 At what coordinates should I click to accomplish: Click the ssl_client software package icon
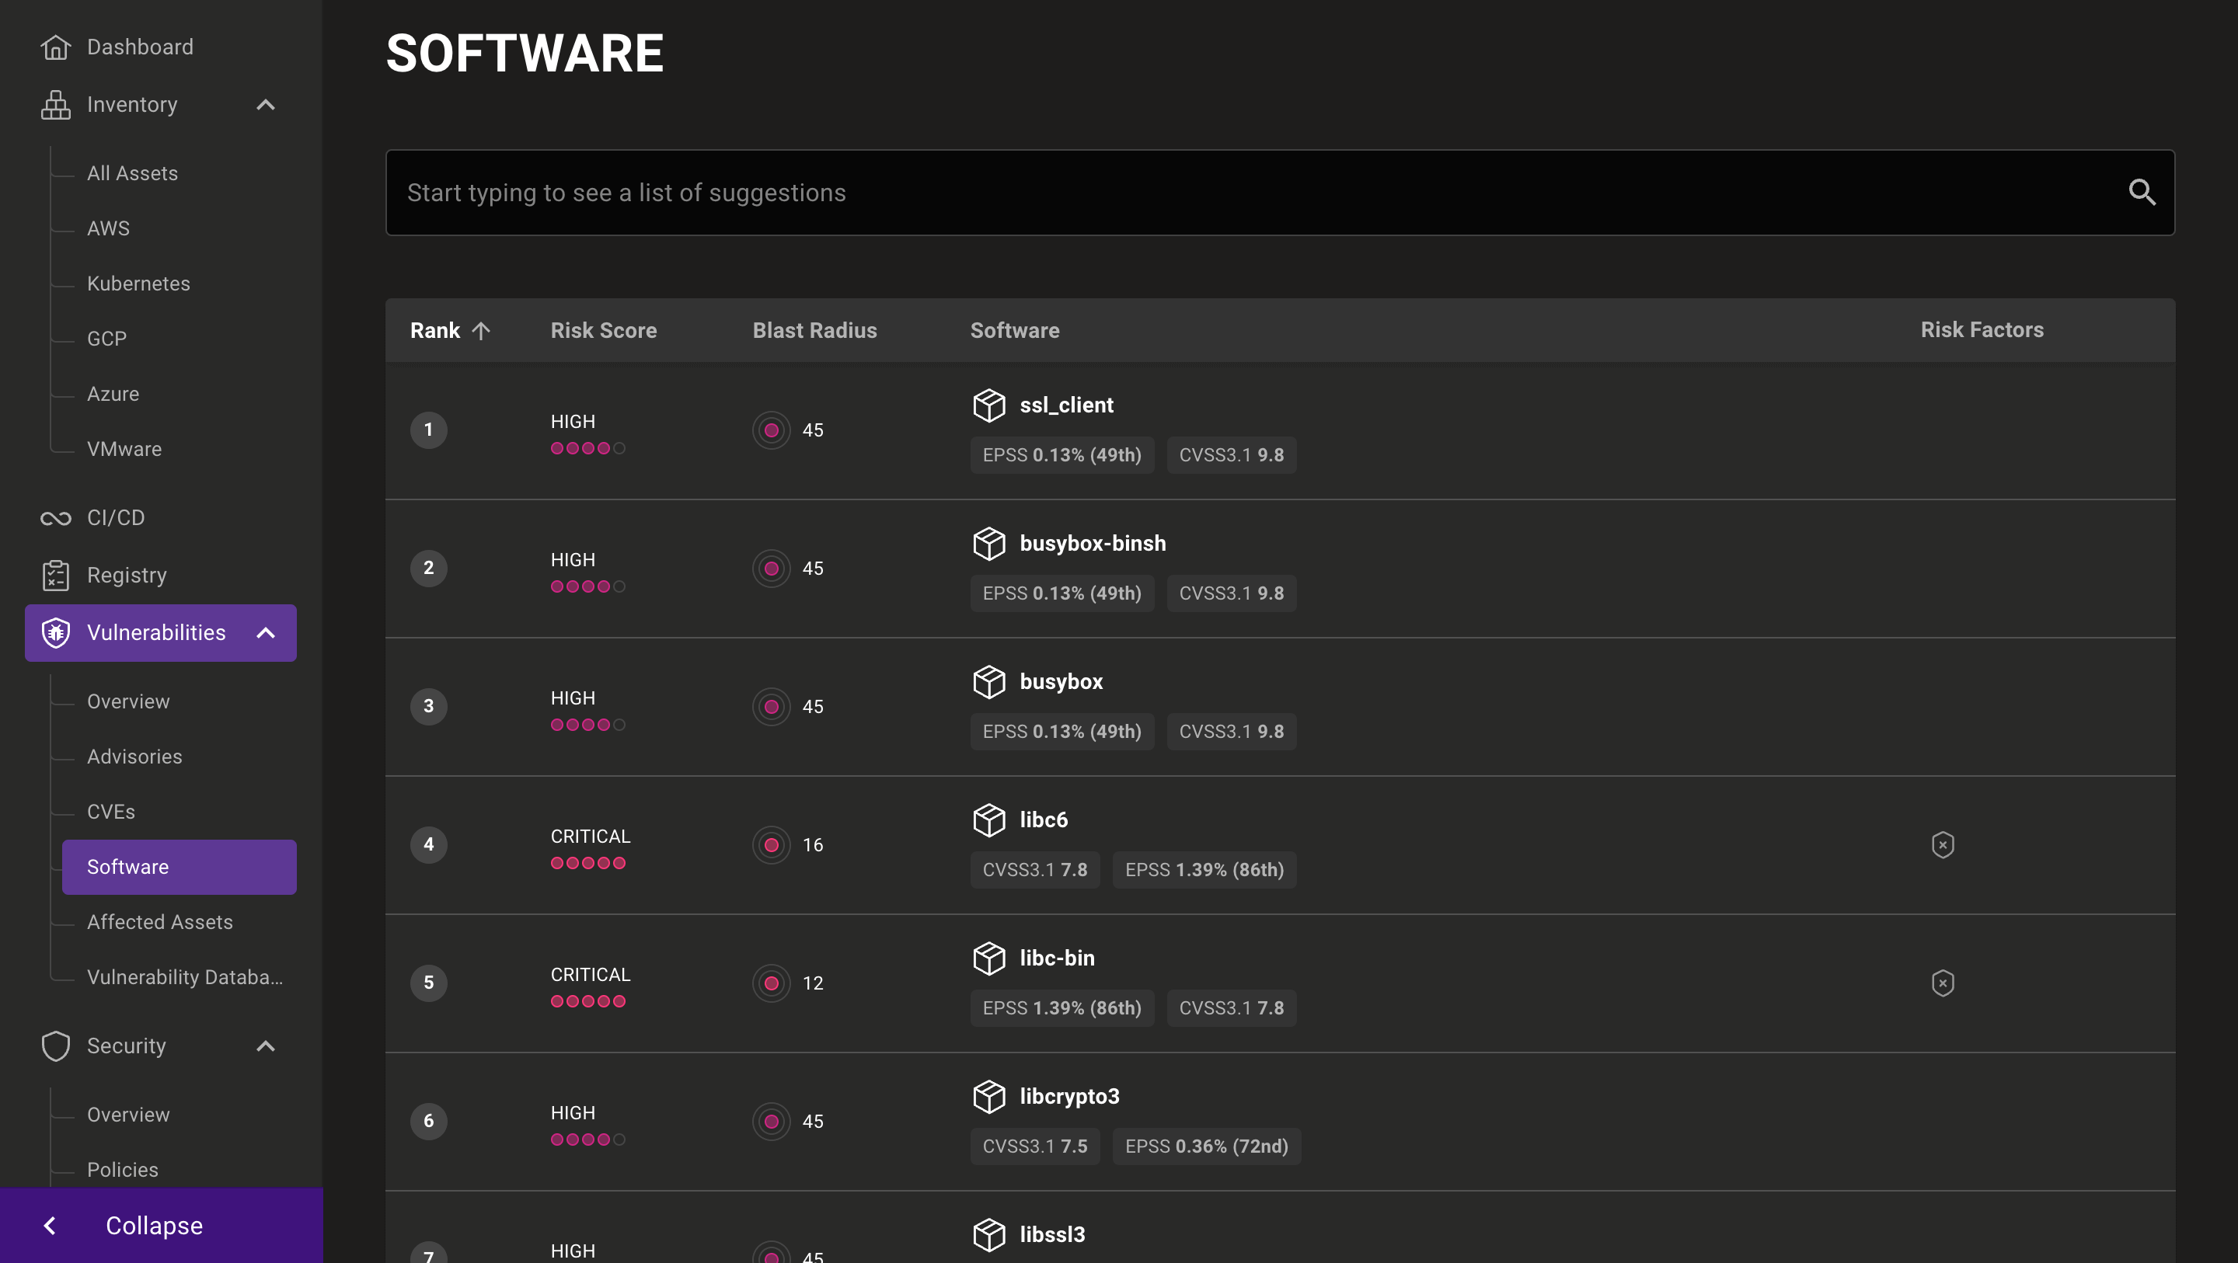pos(987,402)
